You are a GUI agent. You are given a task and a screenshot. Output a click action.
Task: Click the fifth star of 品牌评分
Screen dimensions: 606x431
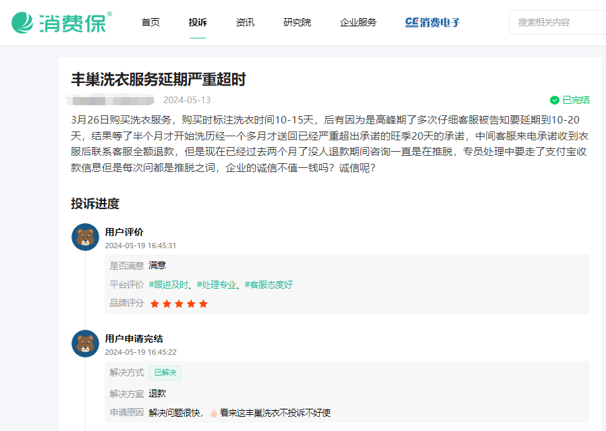click(203, 304)
